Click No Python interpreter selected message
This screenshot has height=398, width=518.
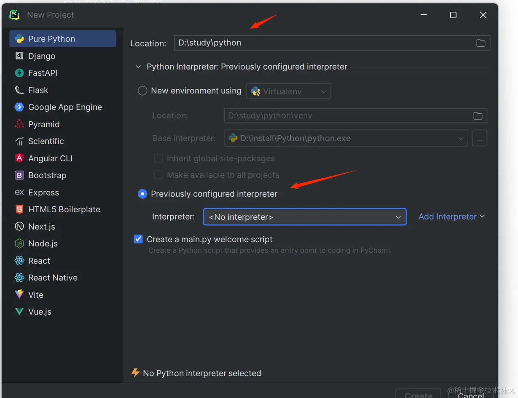tap(202, 373)
